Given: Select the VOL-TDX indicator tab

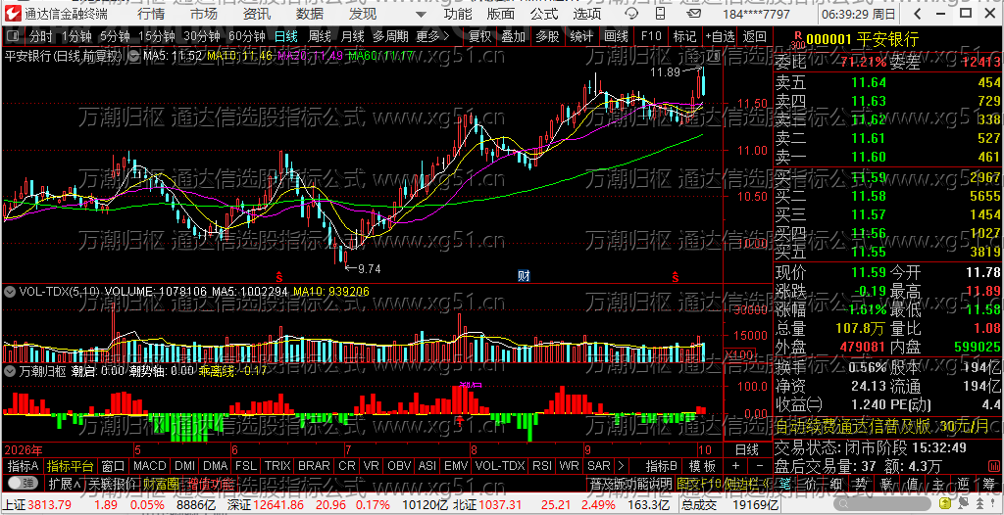Looking at the screenshot, I should [x=500, y=466].
